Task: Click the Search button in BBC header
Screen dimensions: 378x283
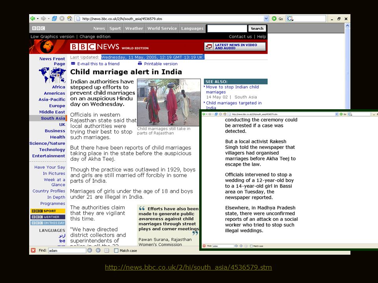Action: coord(257,28)
